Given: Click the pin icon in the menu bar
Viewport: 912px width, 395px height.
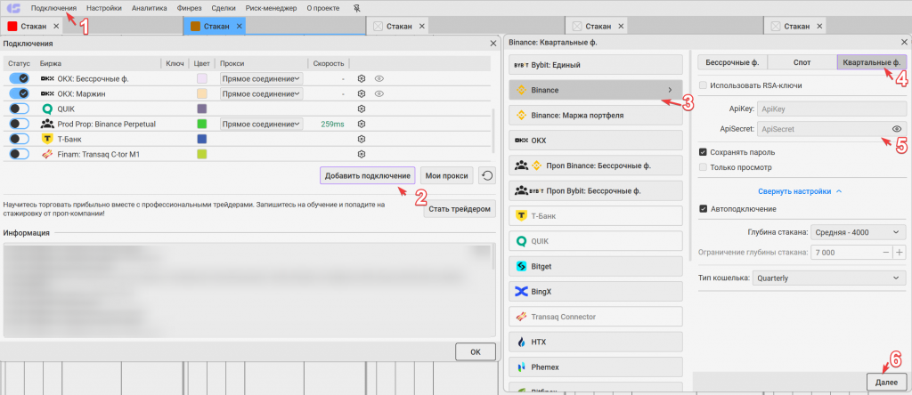Looking at the screenshot, I should (x=356, y=9).
